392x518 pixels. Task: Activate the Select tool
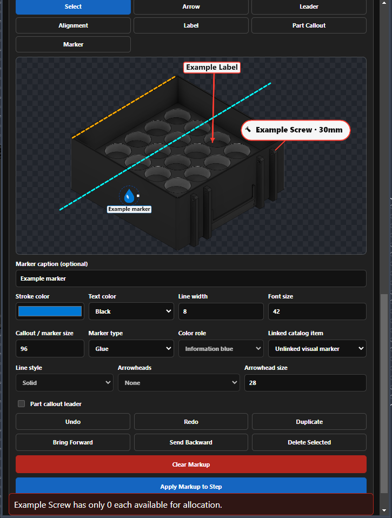73,6
